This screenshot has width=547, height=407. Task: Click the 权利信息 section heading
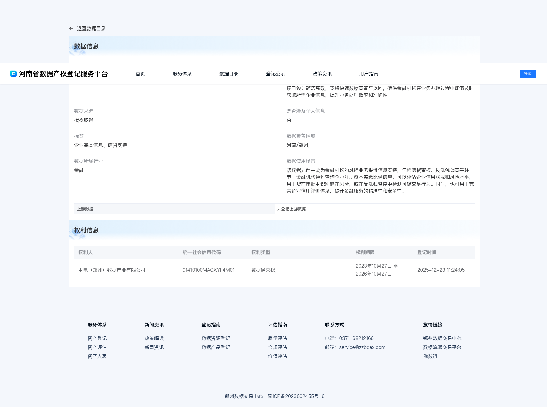tap(86, 230)
